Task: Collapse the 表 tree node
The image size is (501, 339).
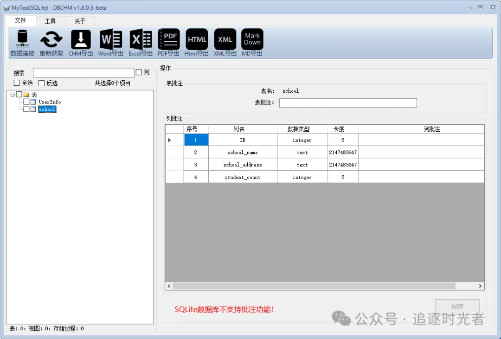Action: [13, 95]
